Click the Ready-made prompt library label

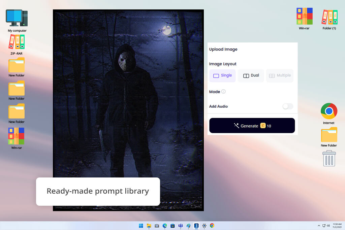pos(98,191)
